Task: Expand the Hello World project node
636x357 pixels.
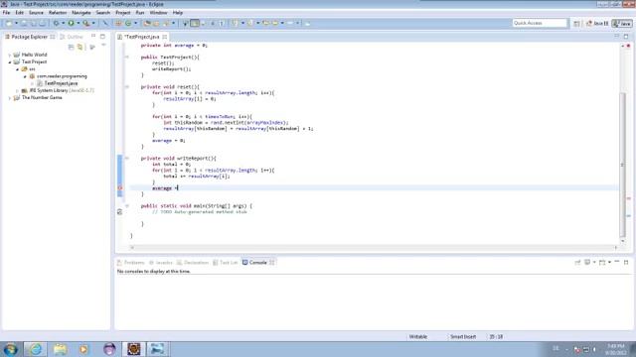Action: (x=10, y=55)
